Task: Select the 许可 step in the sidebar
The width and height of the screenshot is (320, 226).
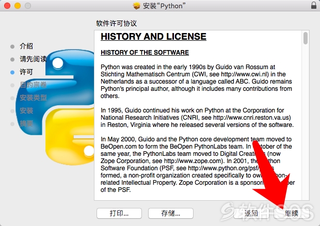Action: pos(26,72)
